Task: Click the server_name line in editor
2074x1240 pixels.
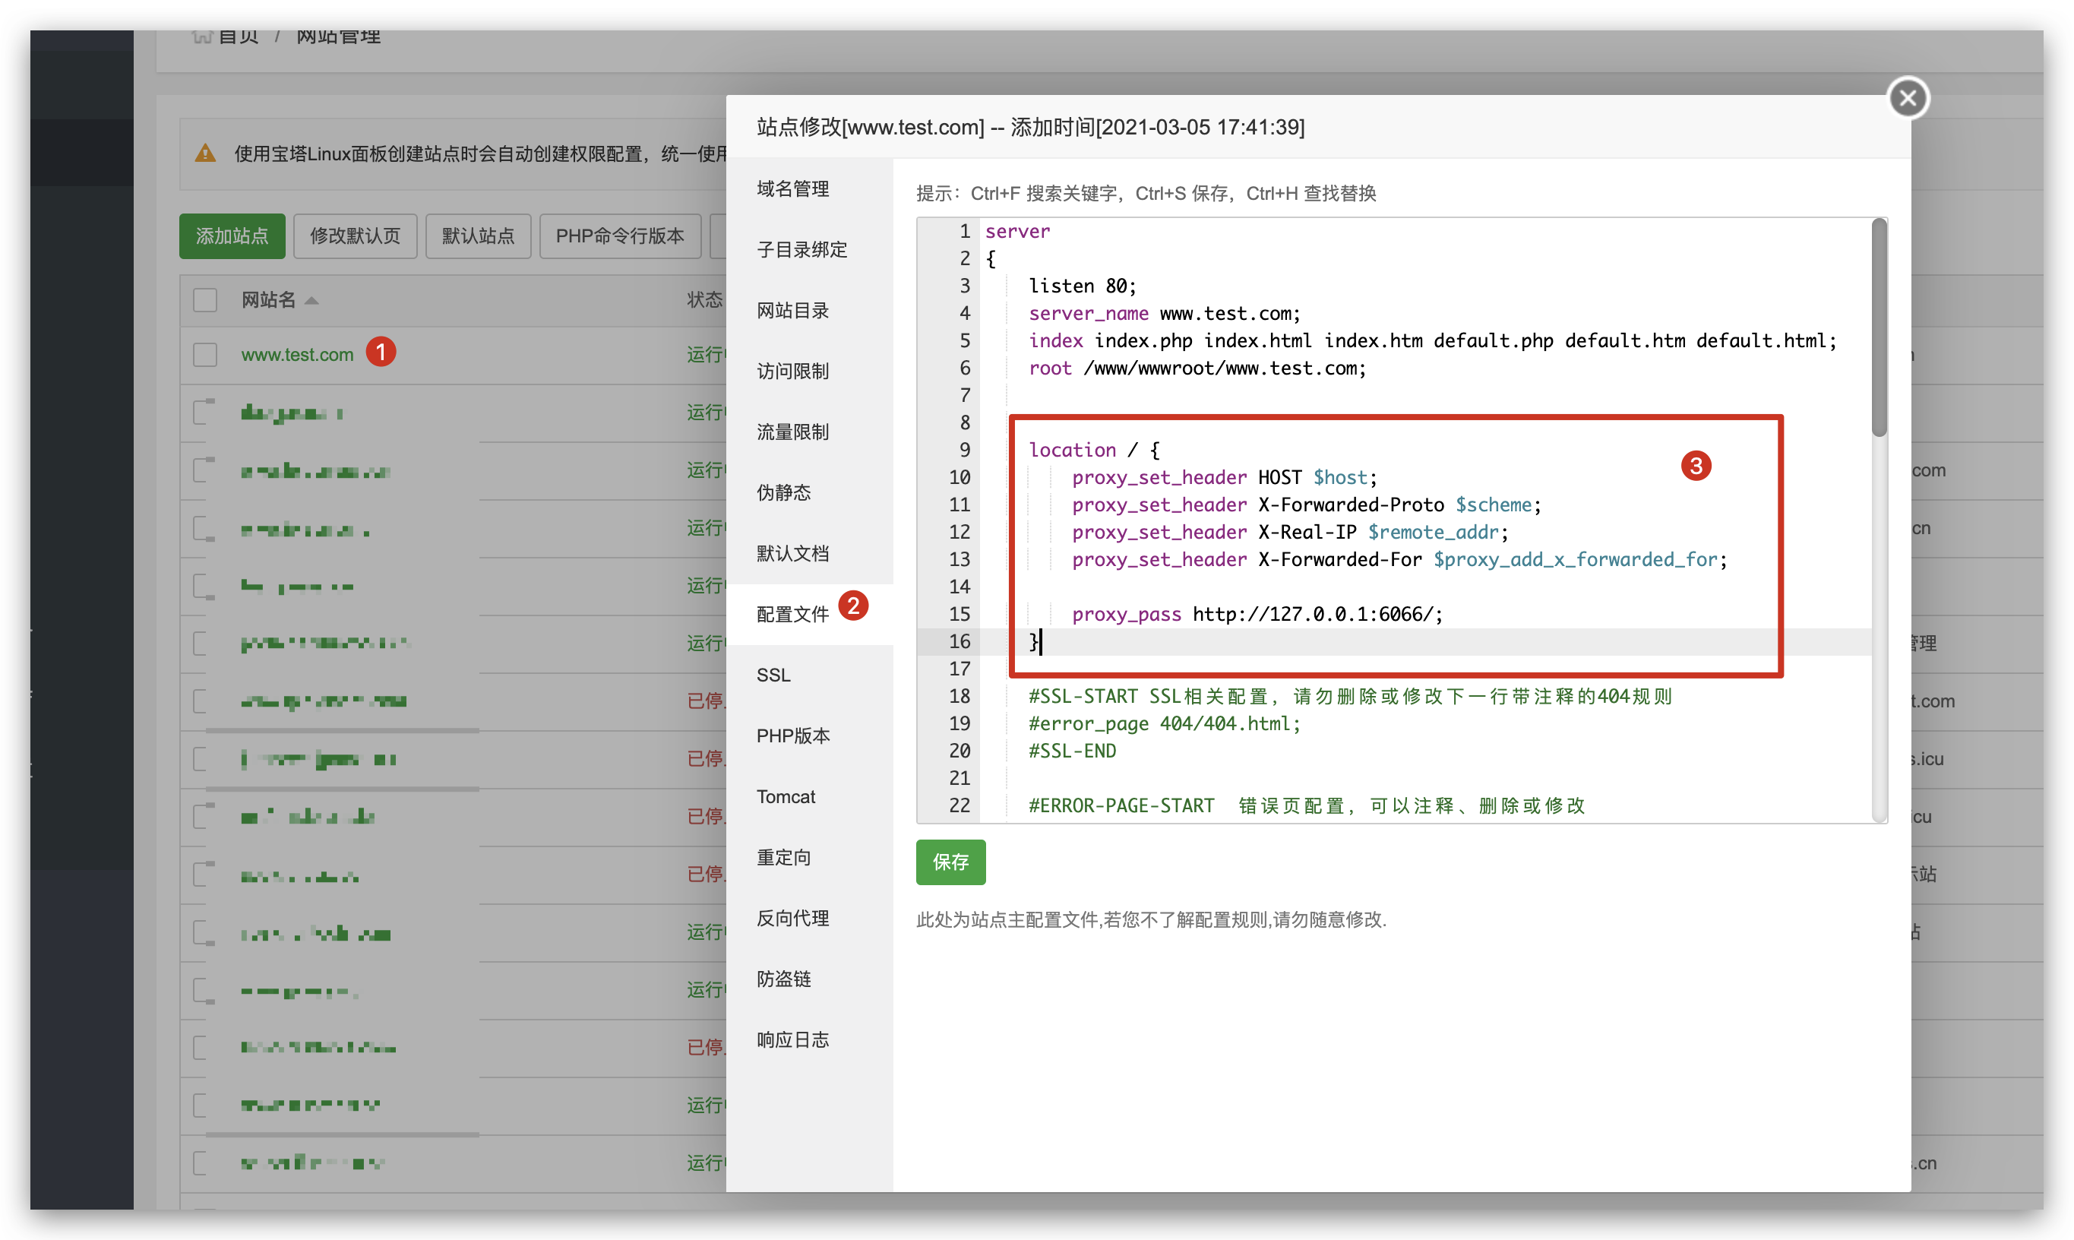Action: point(1164,313)
